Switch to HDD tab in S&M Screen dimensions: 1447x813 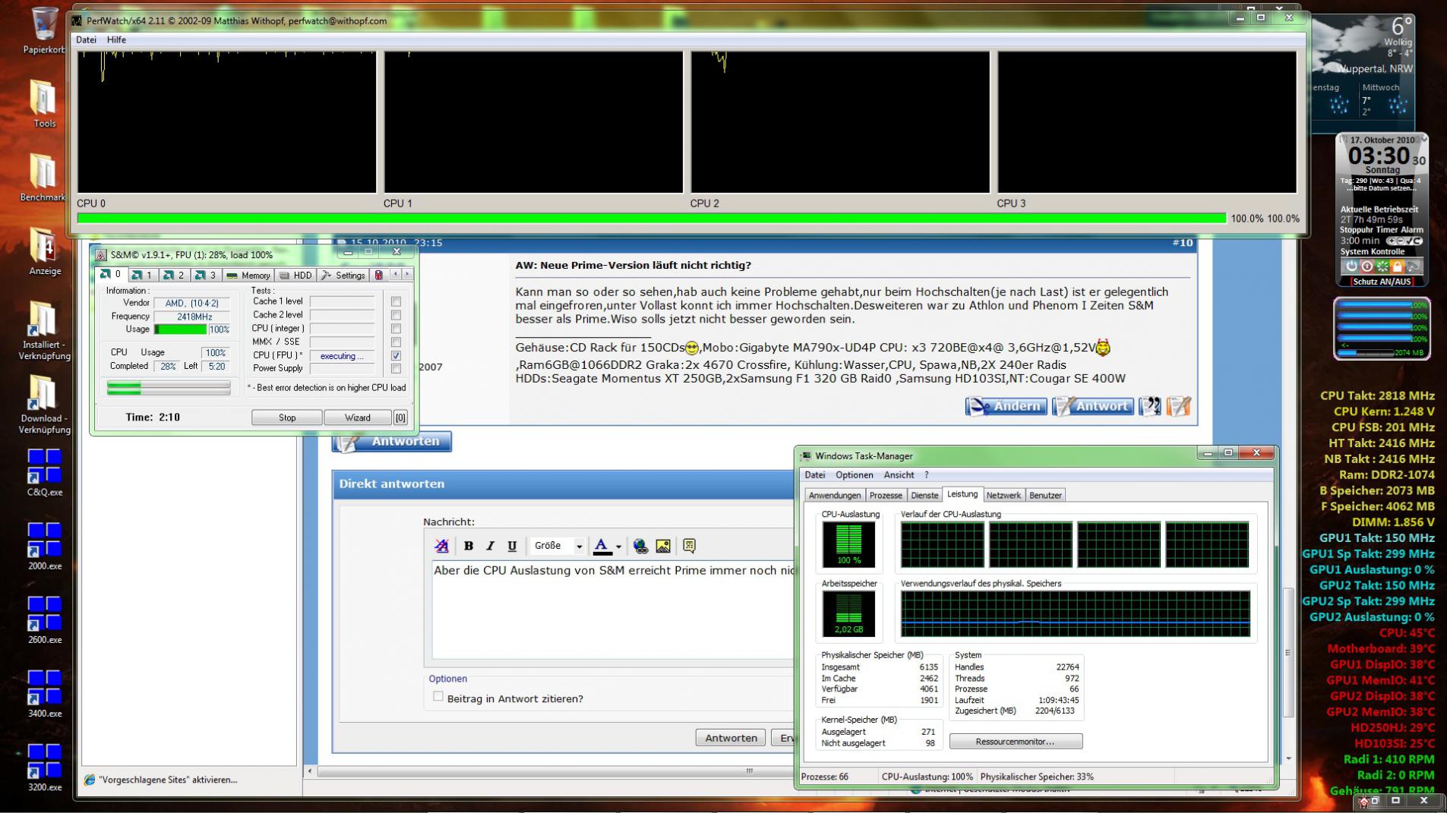point(296,275)
